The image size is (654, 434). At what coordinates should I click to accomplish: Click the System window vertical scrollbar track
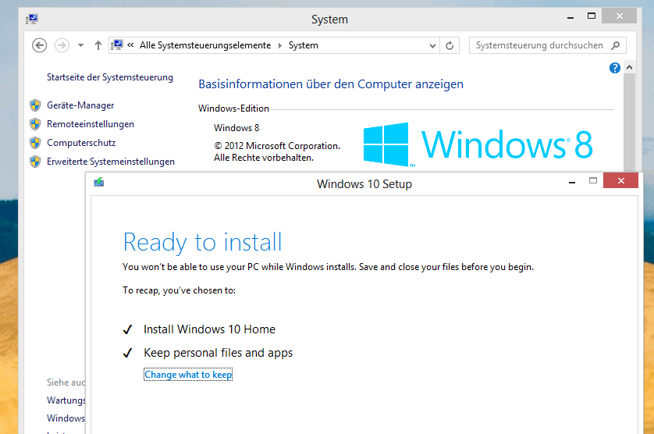coord(629,122)
